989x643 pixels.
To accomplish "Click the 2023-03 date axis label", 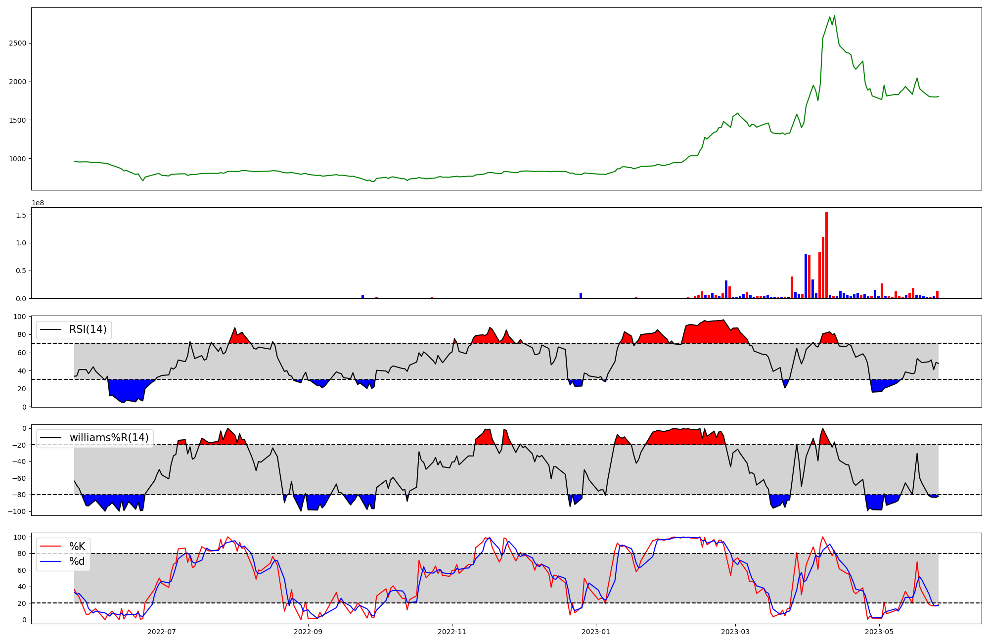I will tap(735, 632).
